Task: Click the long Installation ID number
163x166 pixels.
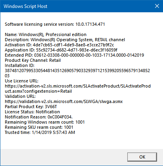Action: point(77,73)
